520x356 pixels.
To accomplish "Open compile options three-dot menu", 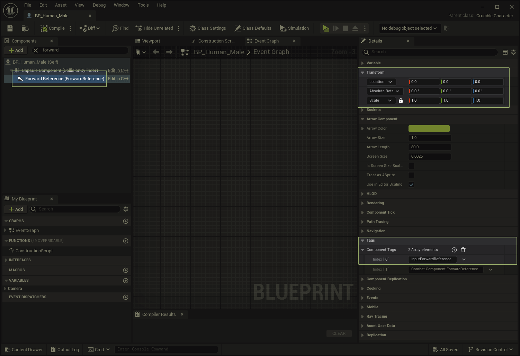I will (x=70, y=28).
